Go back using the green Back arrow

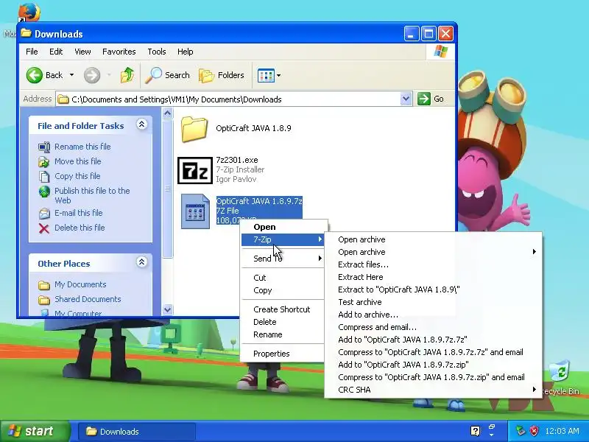click(x=34, y=75)
